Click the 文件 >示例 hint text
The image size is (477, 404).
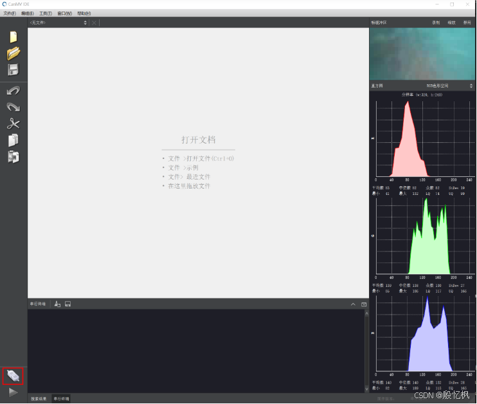(x=183, y=168)
